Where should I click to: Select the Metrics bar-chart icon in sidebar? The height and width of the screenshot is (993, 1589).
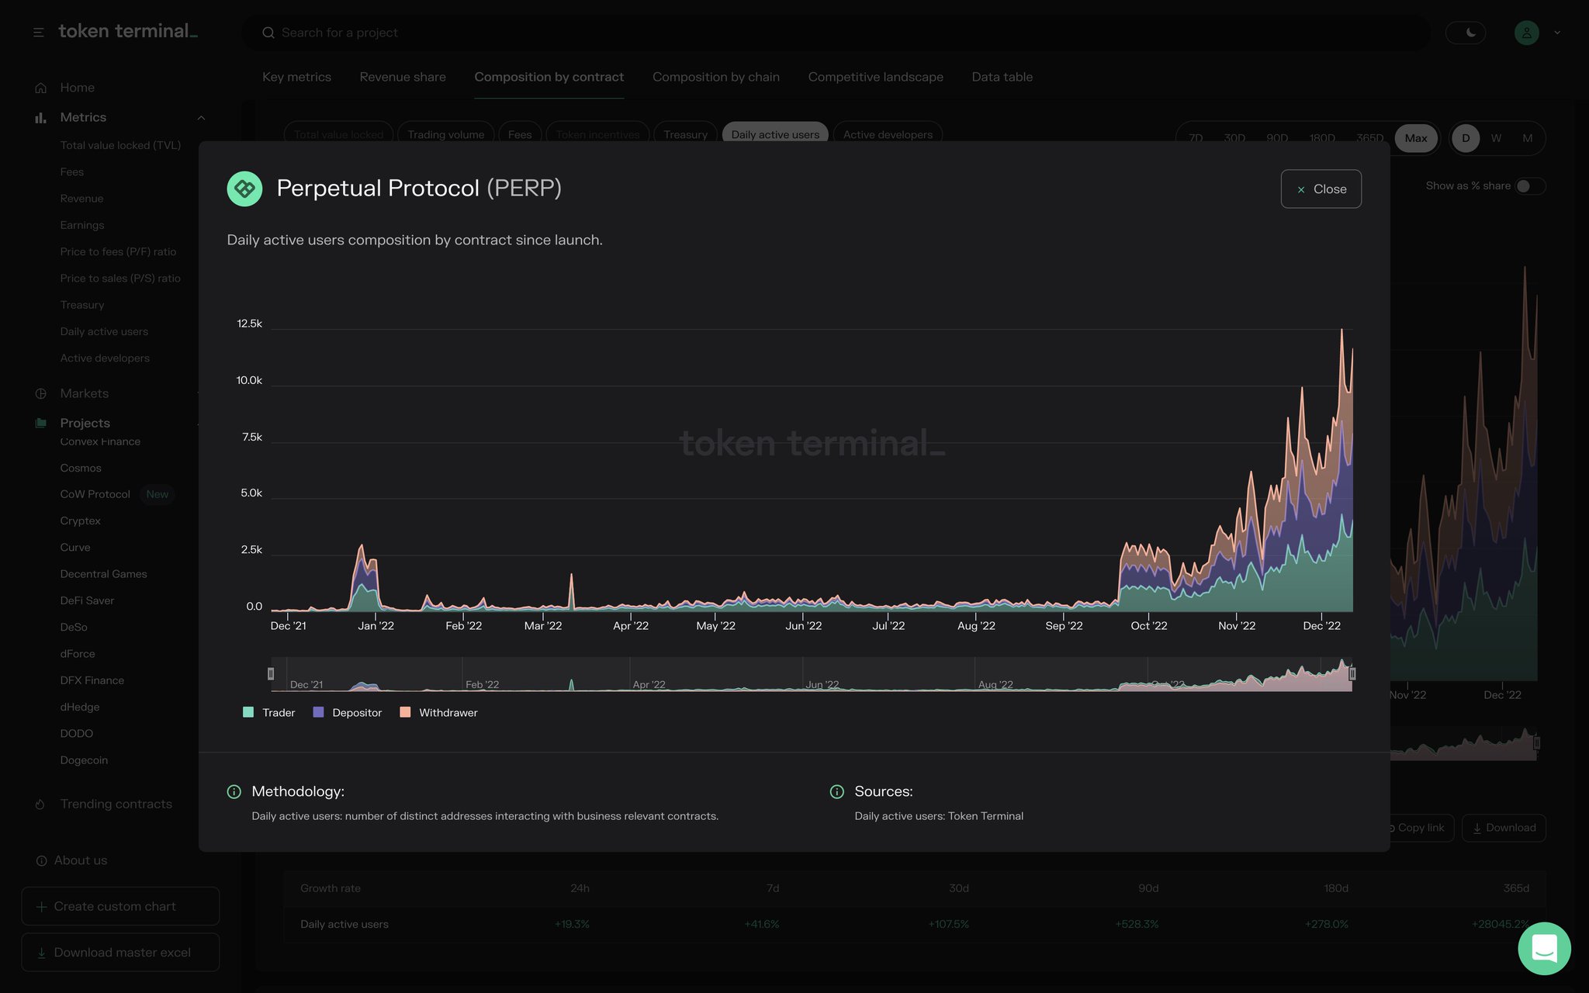pyautogui.click(x=40, y=117)
